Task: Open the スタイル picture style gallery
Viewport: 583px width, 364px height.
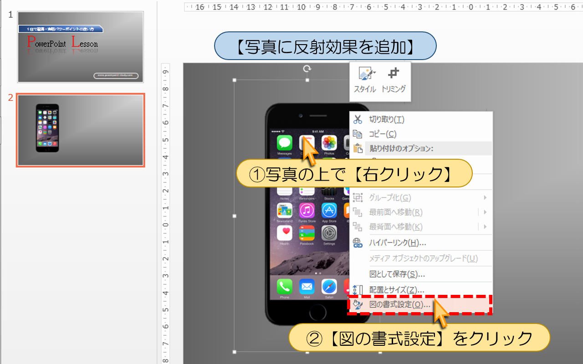Action: coord(365,81)
